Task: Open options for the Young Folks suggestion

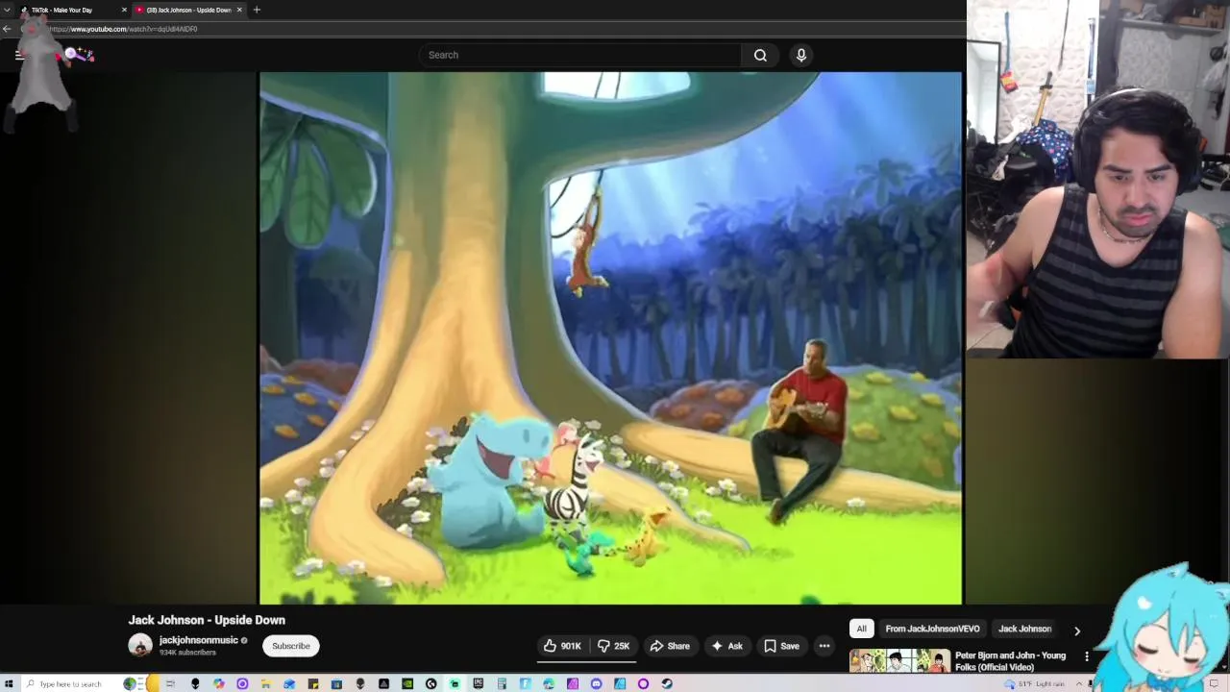Action: [x=1087, y=656]
